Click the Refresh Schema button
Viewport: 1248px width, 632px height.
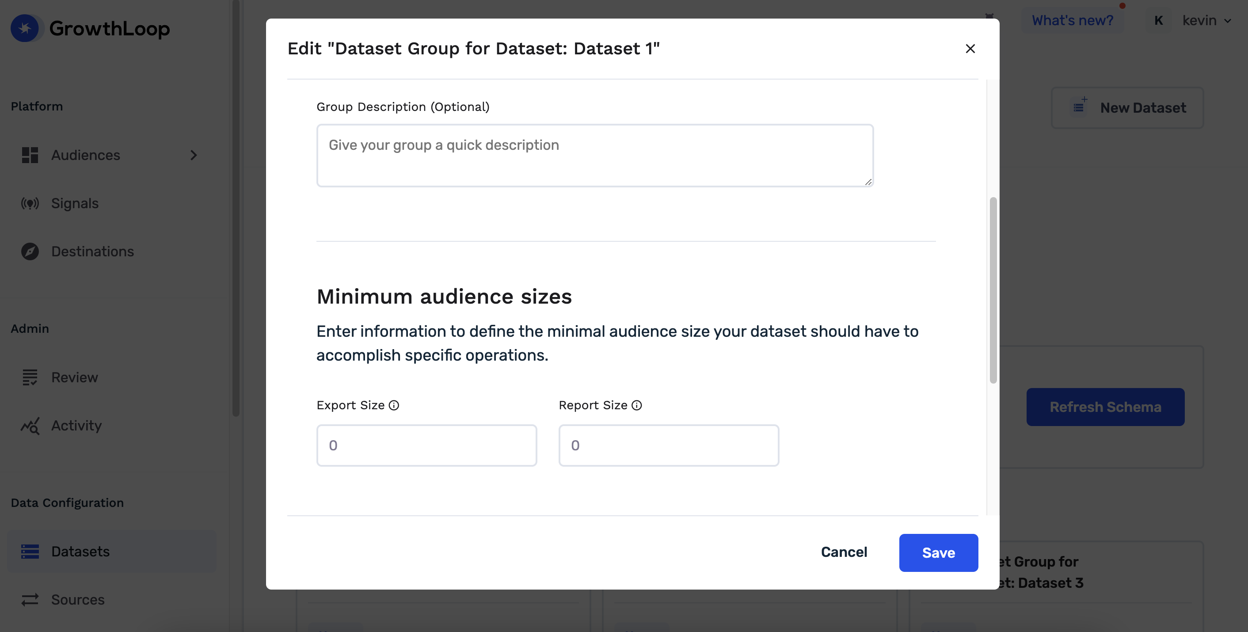1105,407
